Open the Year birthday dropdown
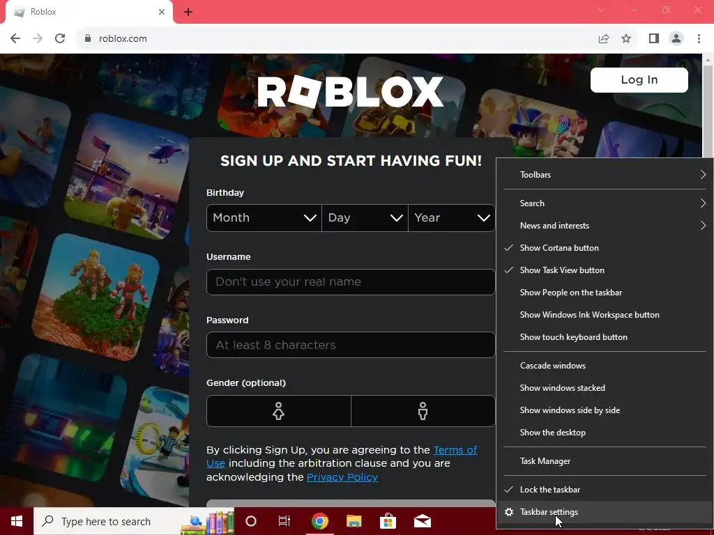 coord(452,218)
